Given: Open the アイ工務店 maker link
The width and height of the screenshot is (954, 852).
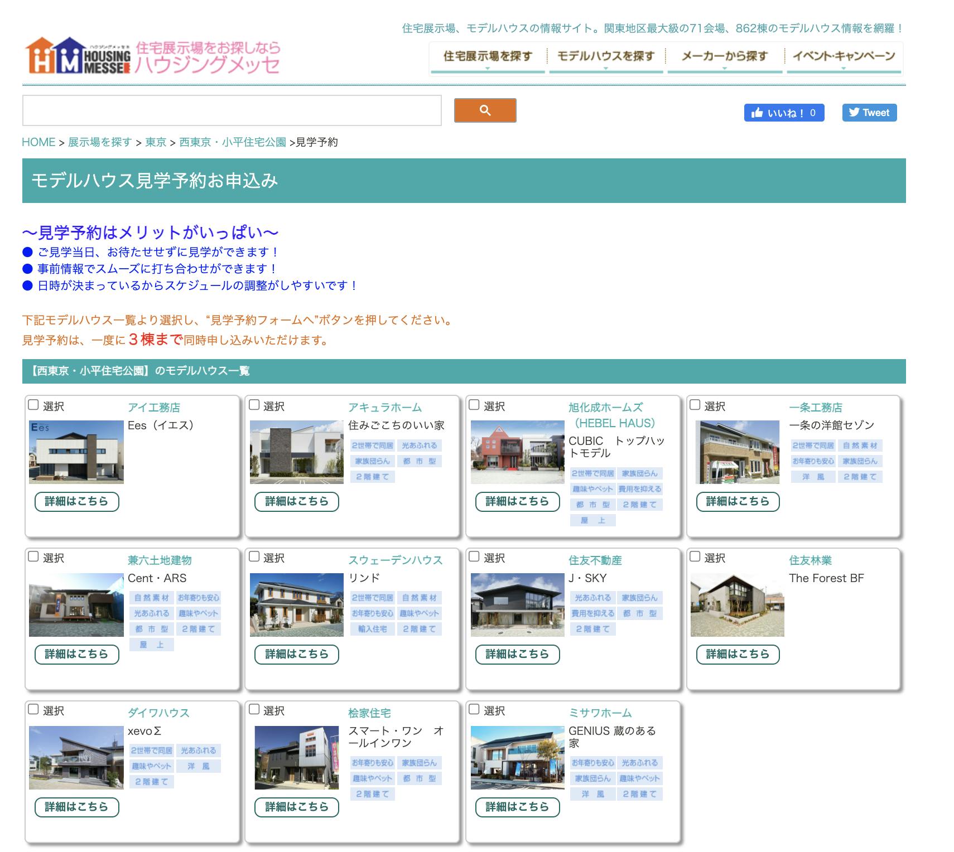Looking at the screenshot, I should point(154,408).
